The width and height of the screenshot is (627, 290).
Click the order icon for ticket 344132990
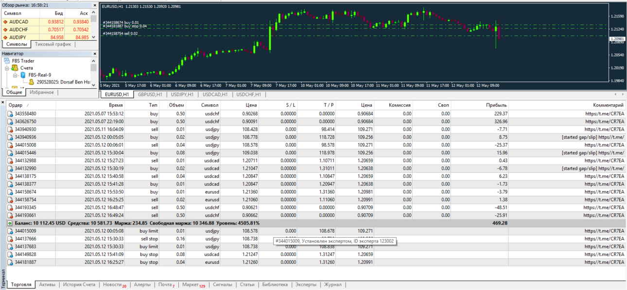pyautogui.click(x=11, y=168)
